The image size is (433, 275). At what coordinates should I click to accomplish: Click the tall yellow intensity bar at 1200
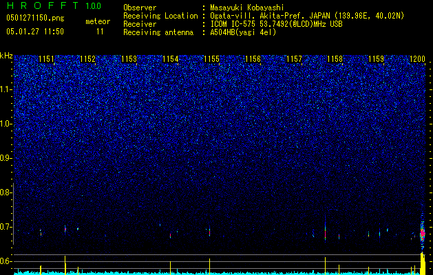(x=423, y=263)
